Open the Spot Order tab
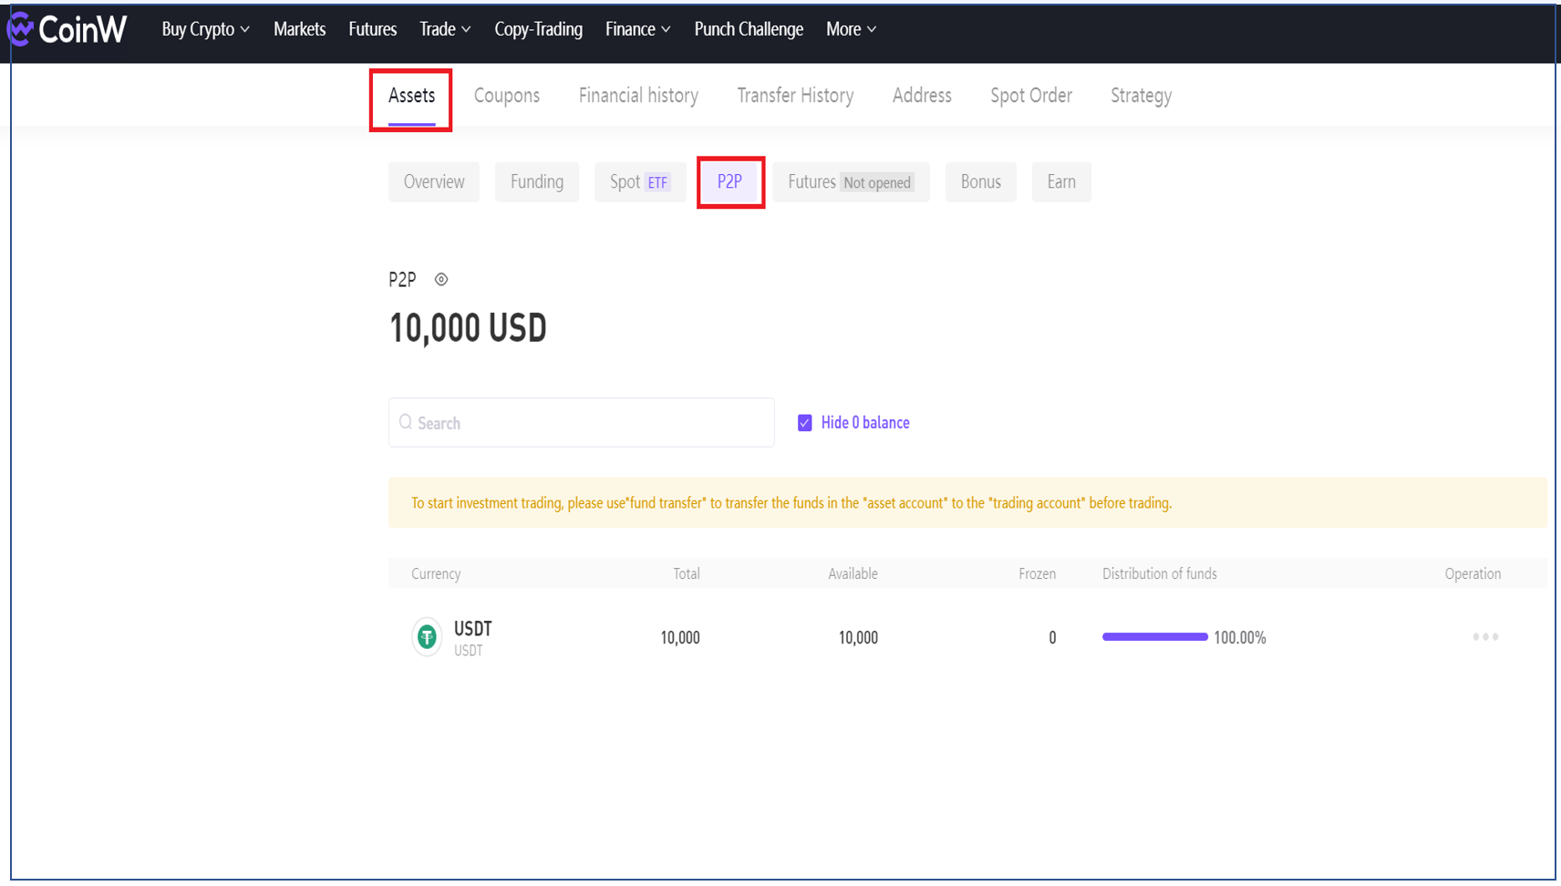1561x886 pixels. tap(1031, 96)
